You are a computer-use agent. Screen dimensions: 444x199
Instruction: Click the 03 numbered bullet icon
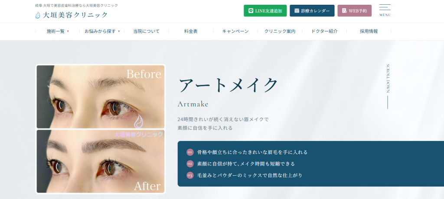click(190, 175)
